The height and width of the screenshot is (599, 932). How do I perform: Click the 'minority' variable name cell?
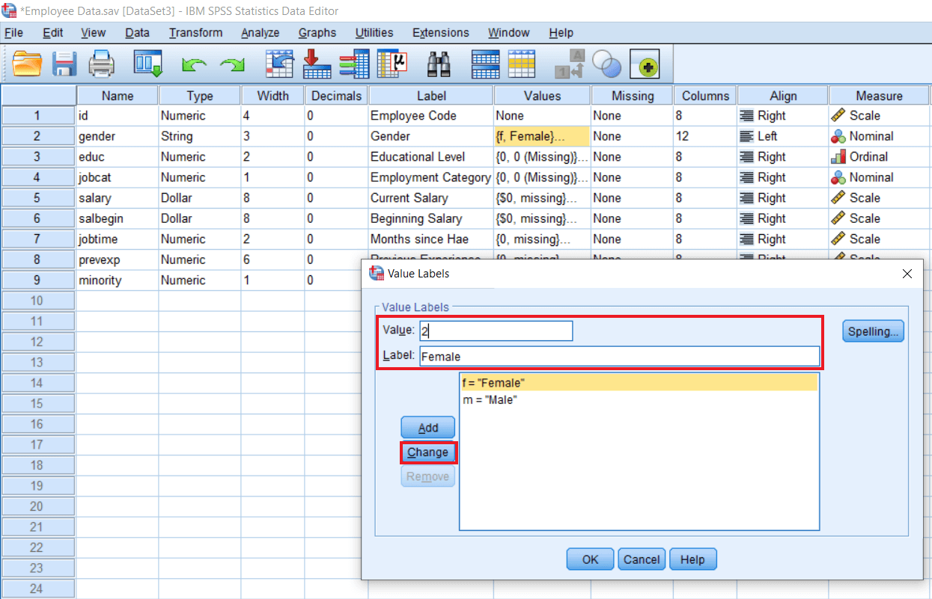point(118,280)
